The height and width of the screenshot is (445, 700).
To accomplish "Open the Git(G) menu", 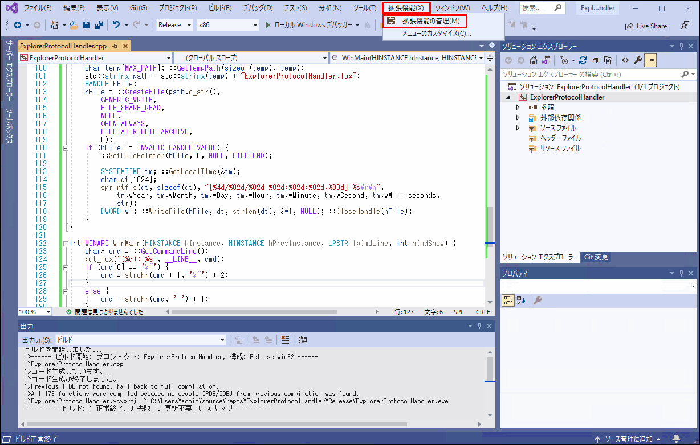I will pos(137,8).
